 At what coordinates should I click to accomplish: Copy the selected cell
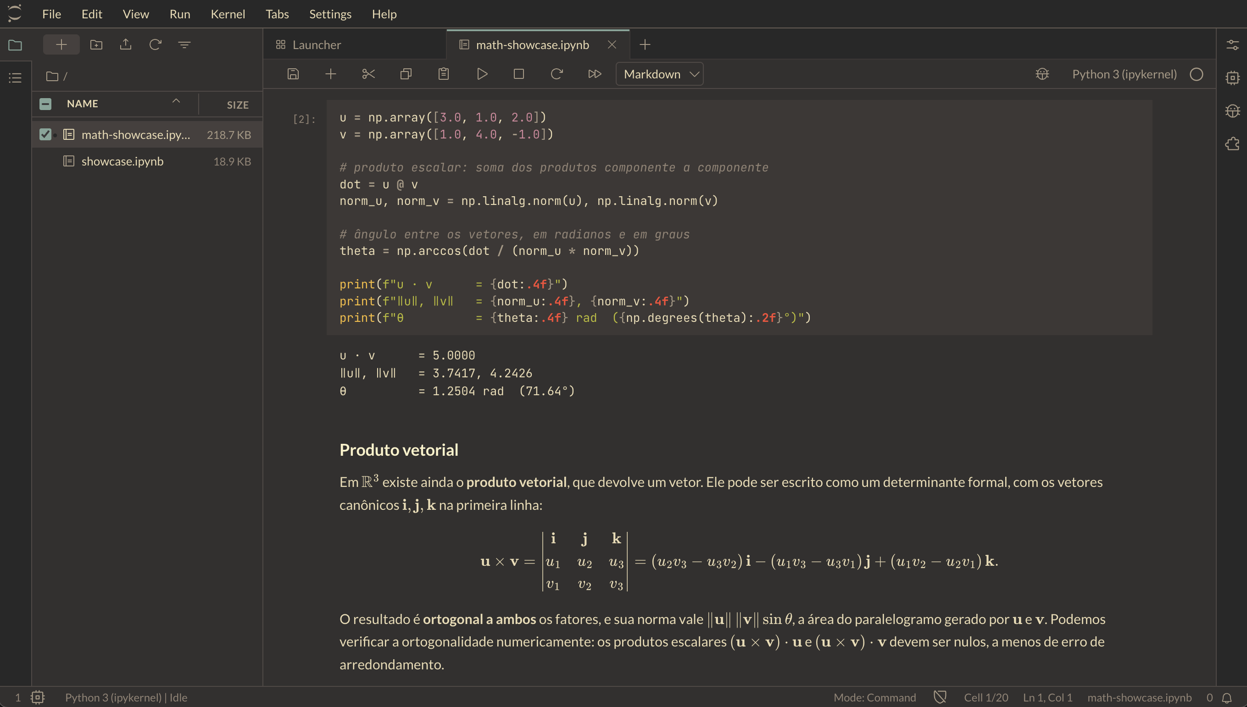tap(406, 74)
